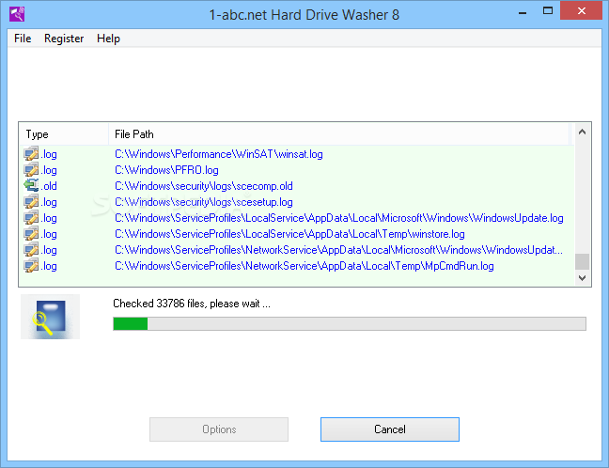Screen dimensions: 609x468
Task: Select the LocalService Temp\winstore.log path
Action: pos(289,234)
